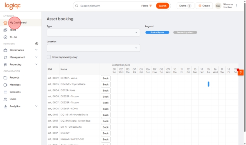Image resolution: width=246 pixels, height=145 pixels.
Task: Expand the Analytics chevron
Action: 36,106
